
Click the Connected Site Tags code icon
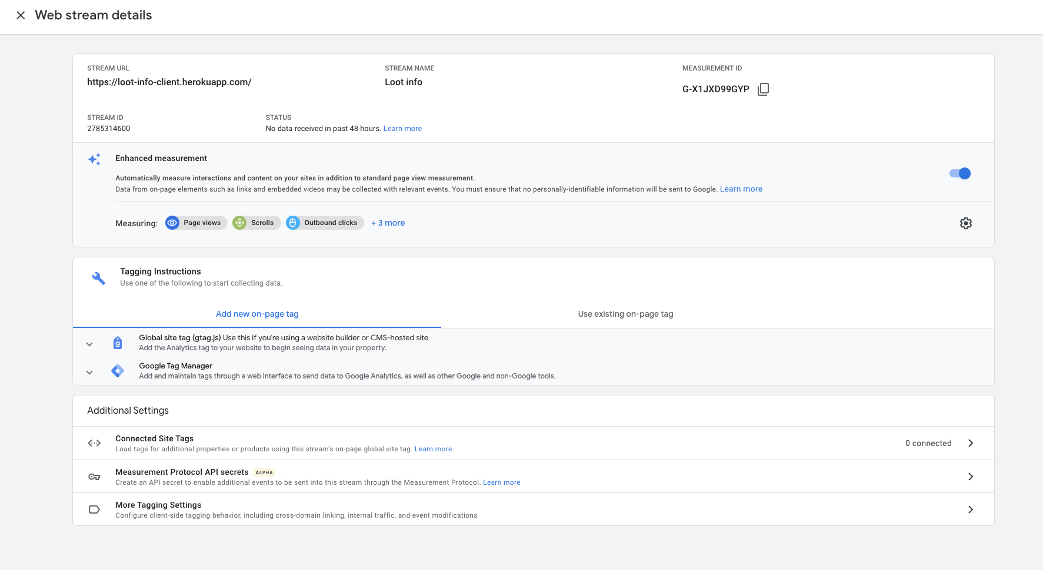point(94,443)
